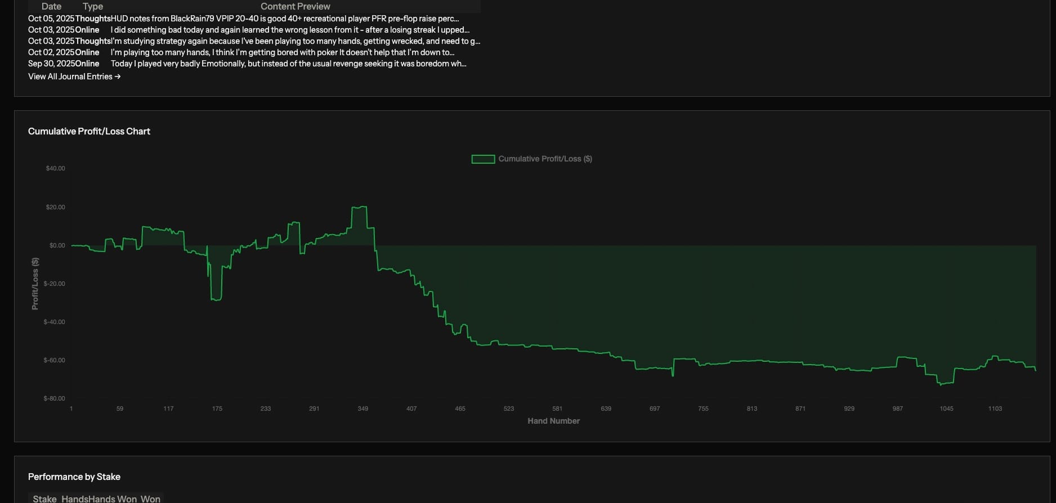Image resolution: width=1056 pixels, height=503 pixels.
Task: Click the Hand Number axis label
Action: pyautogui.click(x=553, y=421)
